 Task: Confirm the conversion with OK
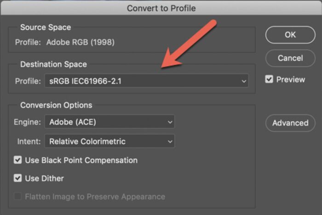290,35
